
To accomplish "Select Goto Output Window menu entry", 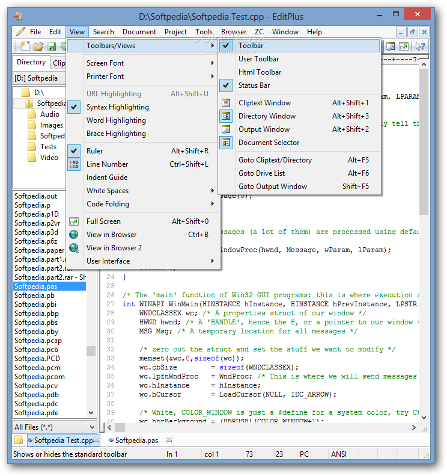I will click(x=299, y=187).
